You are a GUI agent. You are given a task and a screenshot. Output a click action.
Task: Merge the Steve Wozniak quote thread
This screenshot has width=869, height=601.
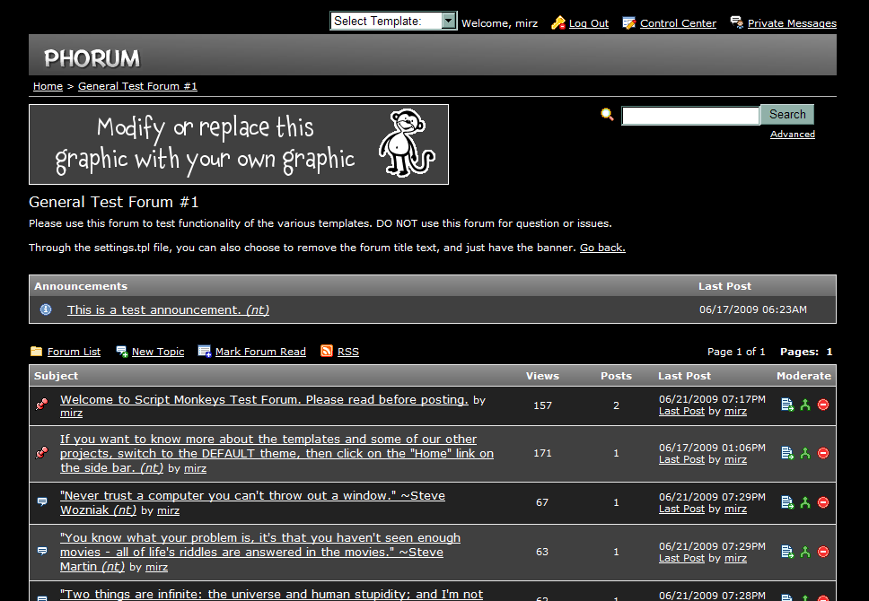(805, 502)
